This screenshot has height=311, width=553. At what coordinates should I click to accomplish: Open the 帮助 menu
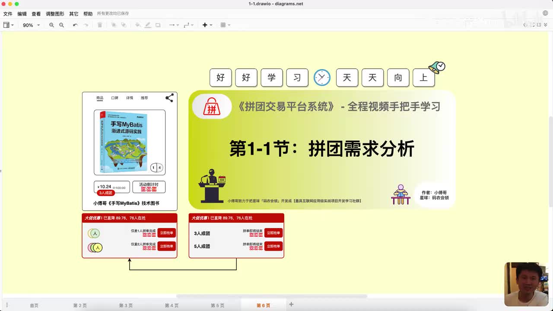tap(88, 14)
